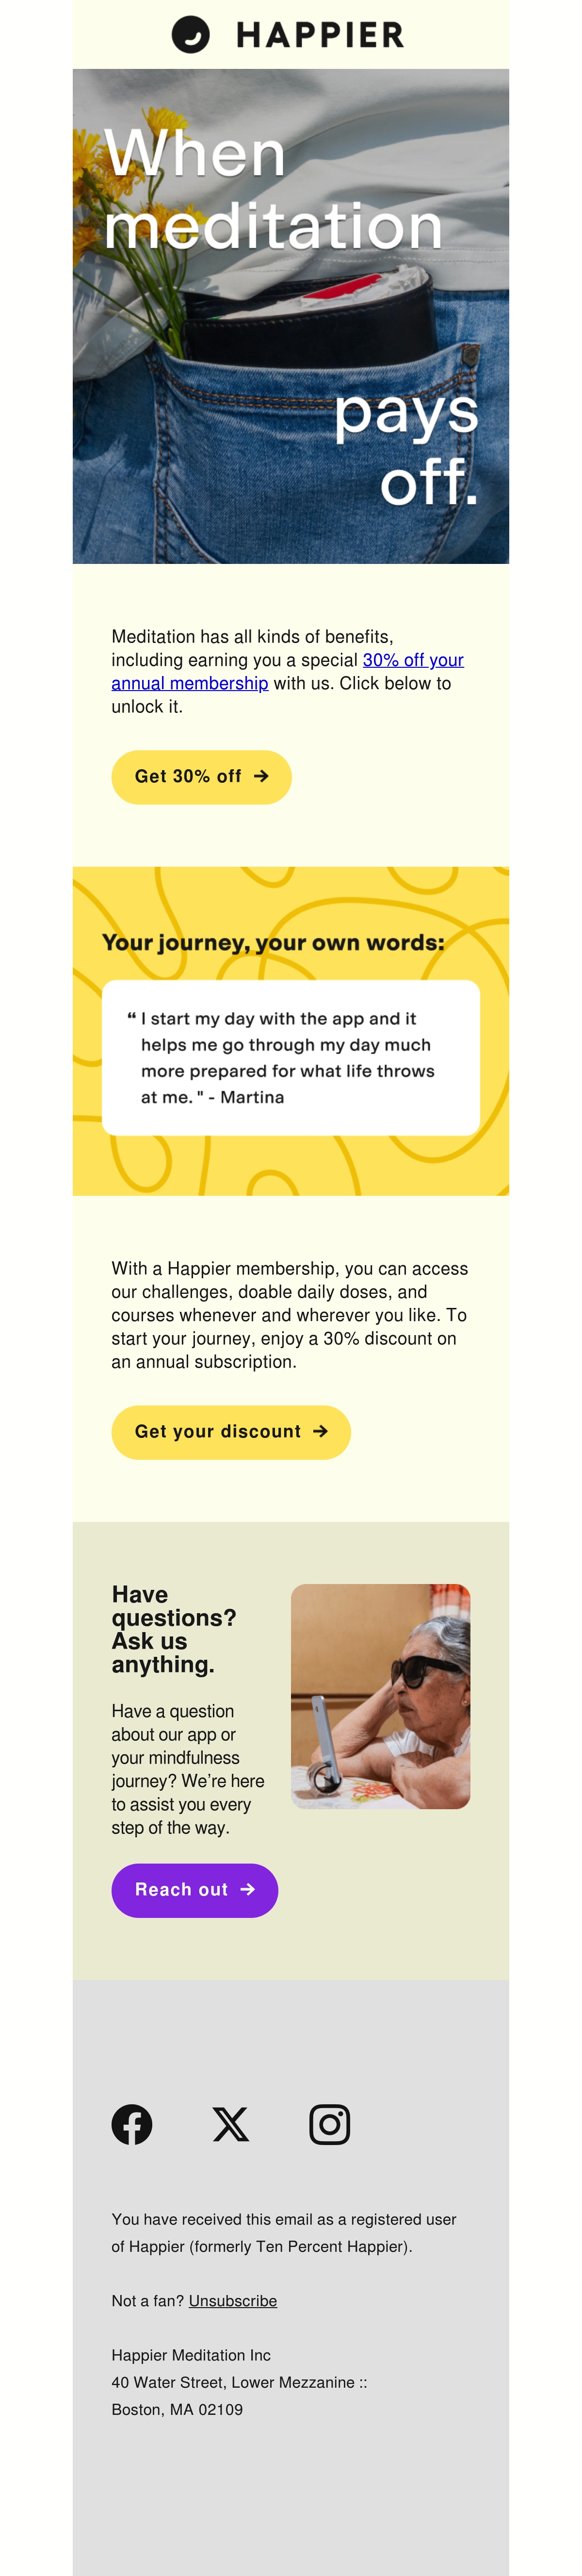The image size is (582, 2576).
Task: Click the 'pays off.' hero headline text
Action: [406, 446]
